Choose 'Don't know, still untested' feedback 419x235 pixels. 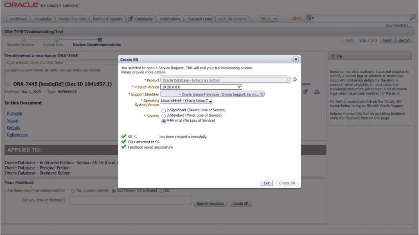[x=114, y=191]
